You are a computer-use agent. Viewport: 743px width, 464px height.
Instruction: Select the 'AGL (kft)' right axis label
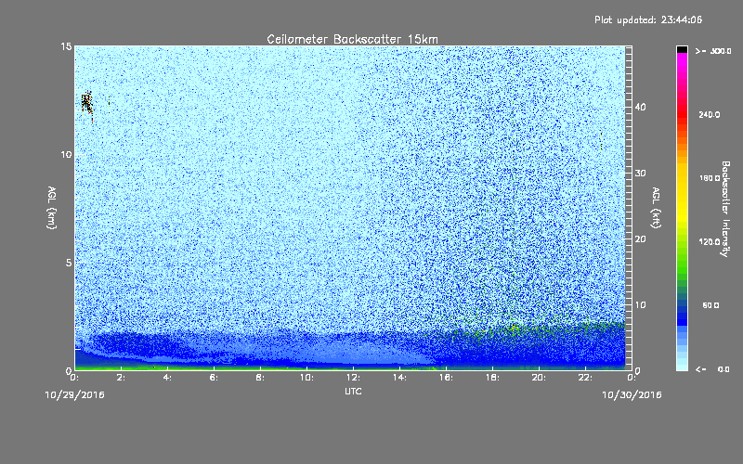pyautogui.click(x=657, y=208)
